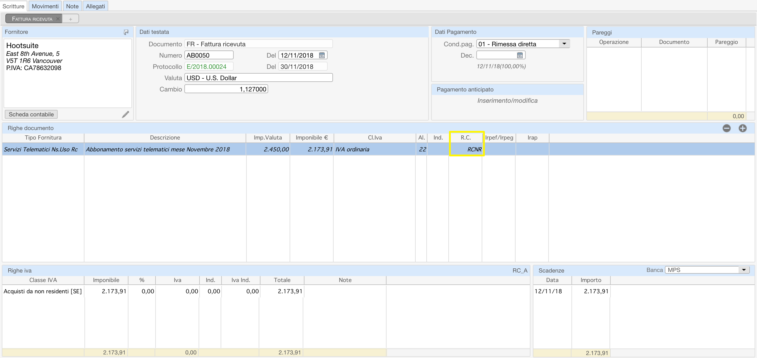
Task: Click Imp.Valuta cell 2.450,00
Action: point(268,149)
